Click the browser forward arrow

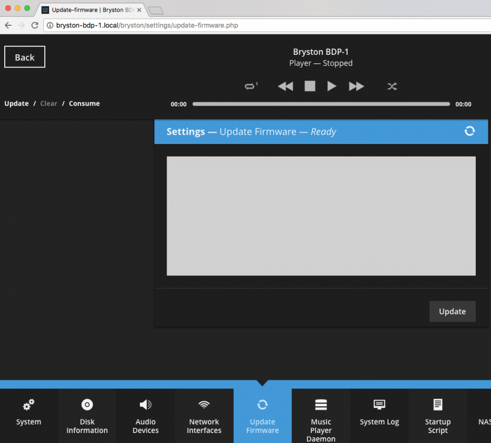21,25
